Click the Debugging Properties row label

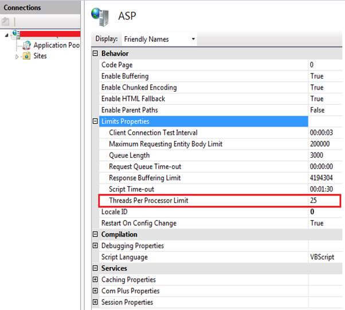(132, 246)
